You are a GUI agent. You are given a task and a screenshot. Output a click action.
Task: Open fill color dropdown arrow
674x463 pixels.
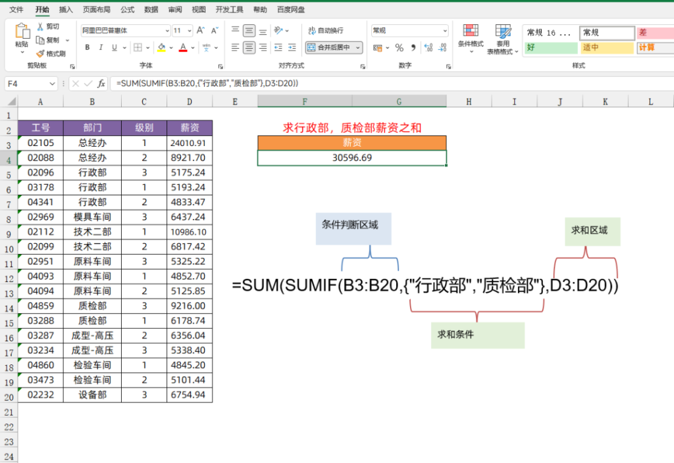pyautogui.click(x=171, y=47)
